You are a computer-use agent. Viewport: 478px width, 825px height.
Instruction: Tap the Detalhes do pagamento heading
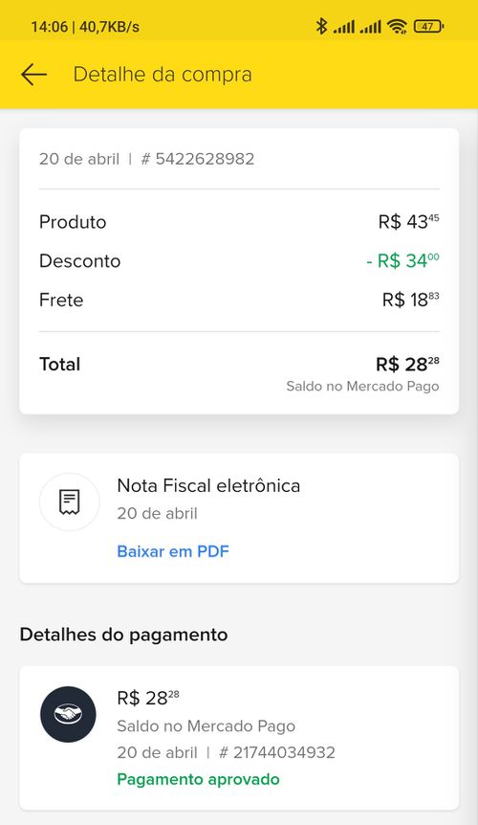point(123,635)
